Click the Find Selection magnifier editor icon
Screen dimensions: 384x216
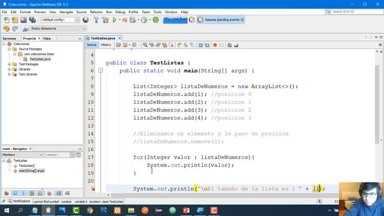coord(145,45)
